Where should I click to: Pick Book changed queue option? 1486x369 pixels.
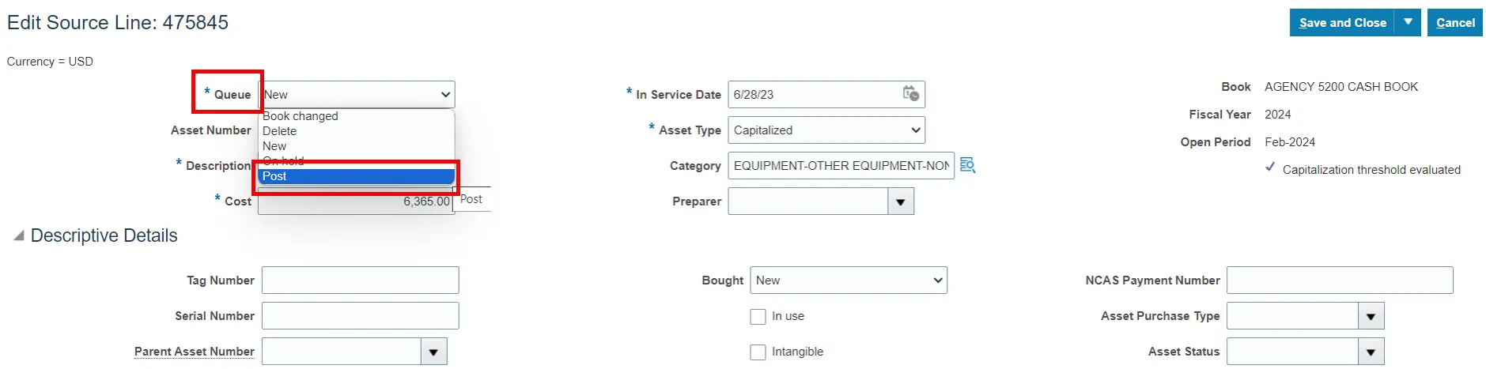[301, 116]
